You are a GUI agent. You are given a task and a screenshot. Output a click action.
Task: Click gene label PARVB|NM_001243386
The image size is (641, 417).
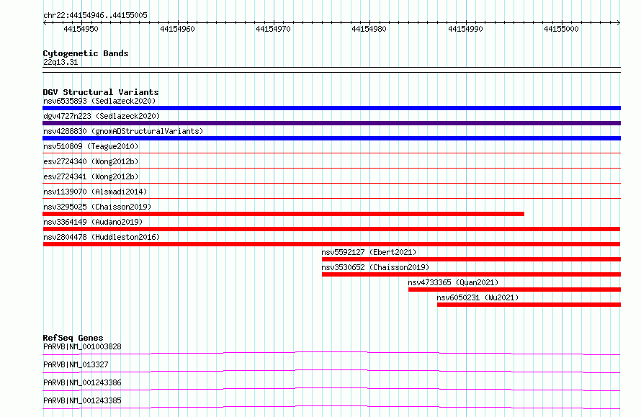[82, 382]
